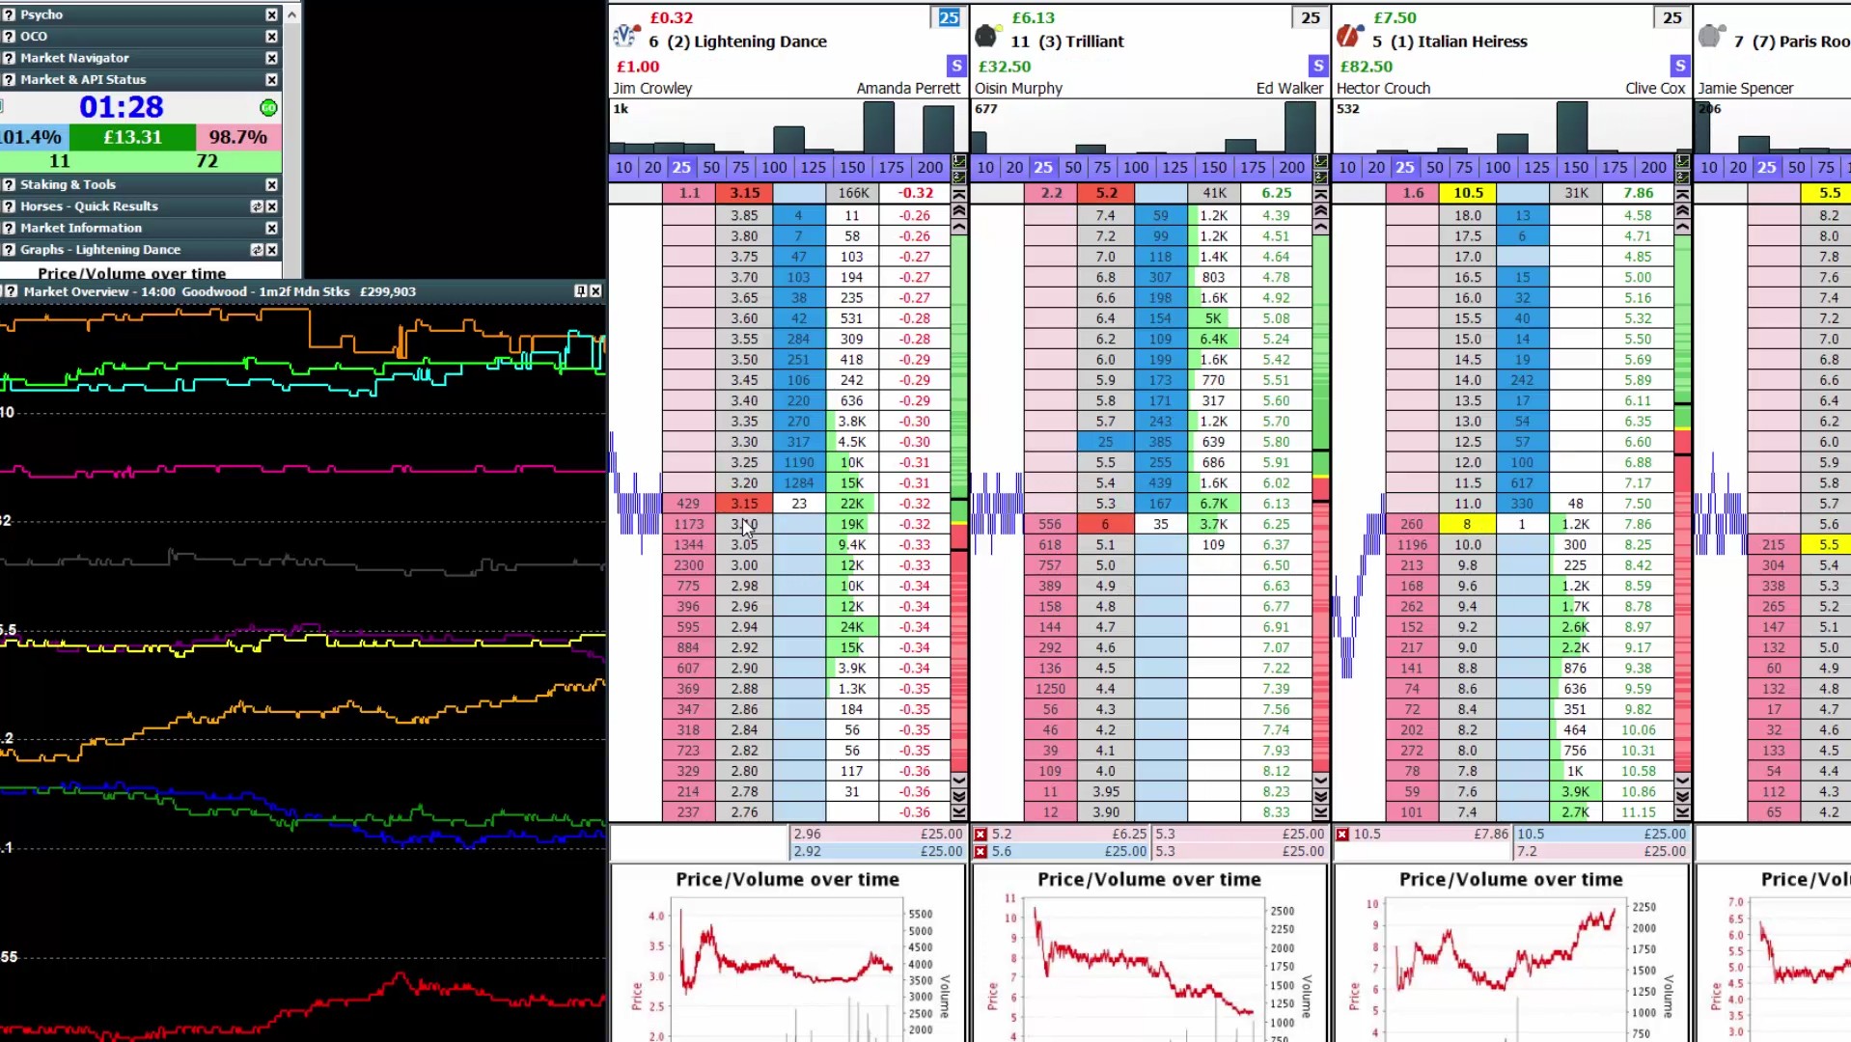Image resolution: width=1851 pixels, height=1042 pixels.
Task: Click the left panel scrollbar up arrow
Action: (x=292, y=14)
